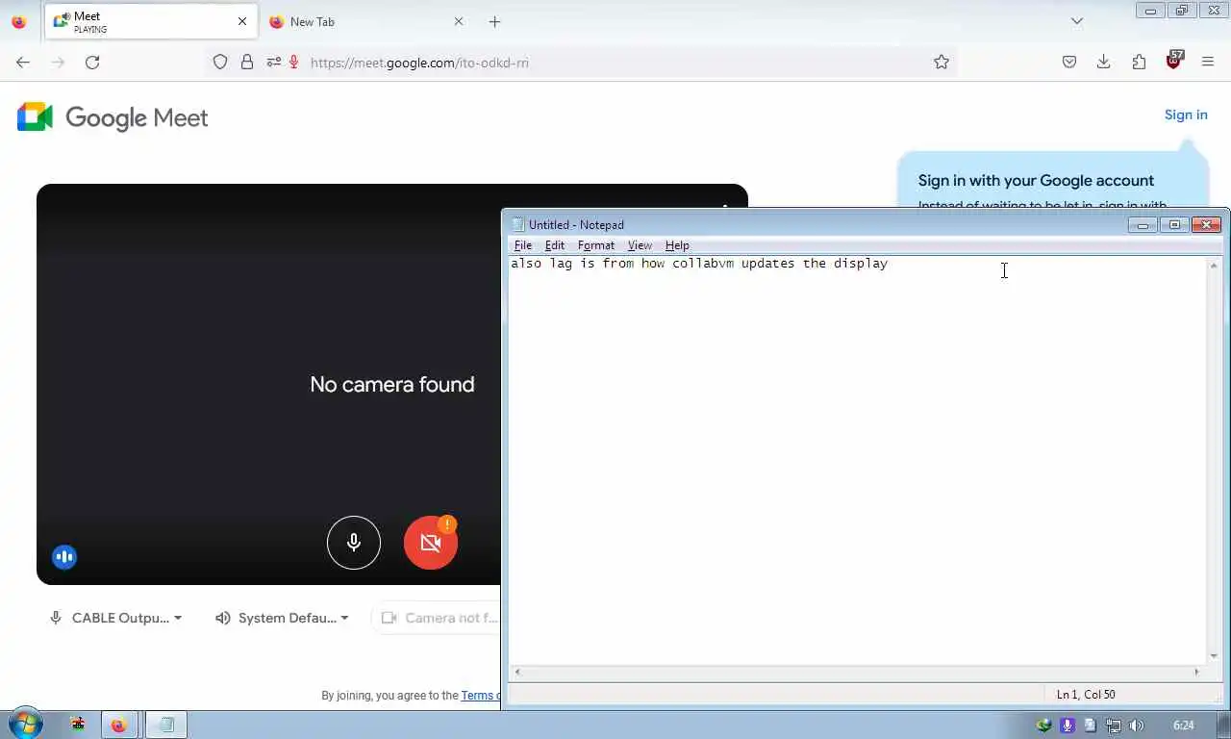This screenshot has width=1231, height=739.
Task: Click the network tray icon
Action: pyautogui.click(x=1114, y=726)
